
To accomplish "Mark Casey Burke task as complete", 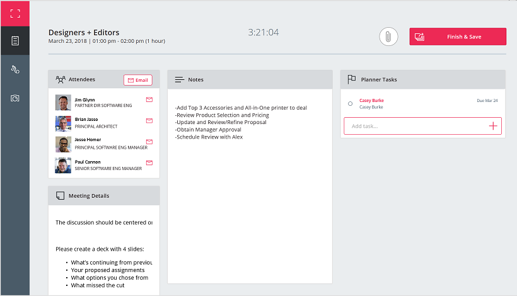I will (x=351, y=103).
